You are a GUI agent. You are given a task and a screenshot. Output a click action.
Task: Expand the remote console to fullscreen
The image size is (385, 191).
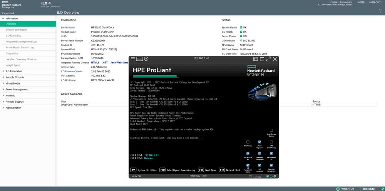click(268, 59)
